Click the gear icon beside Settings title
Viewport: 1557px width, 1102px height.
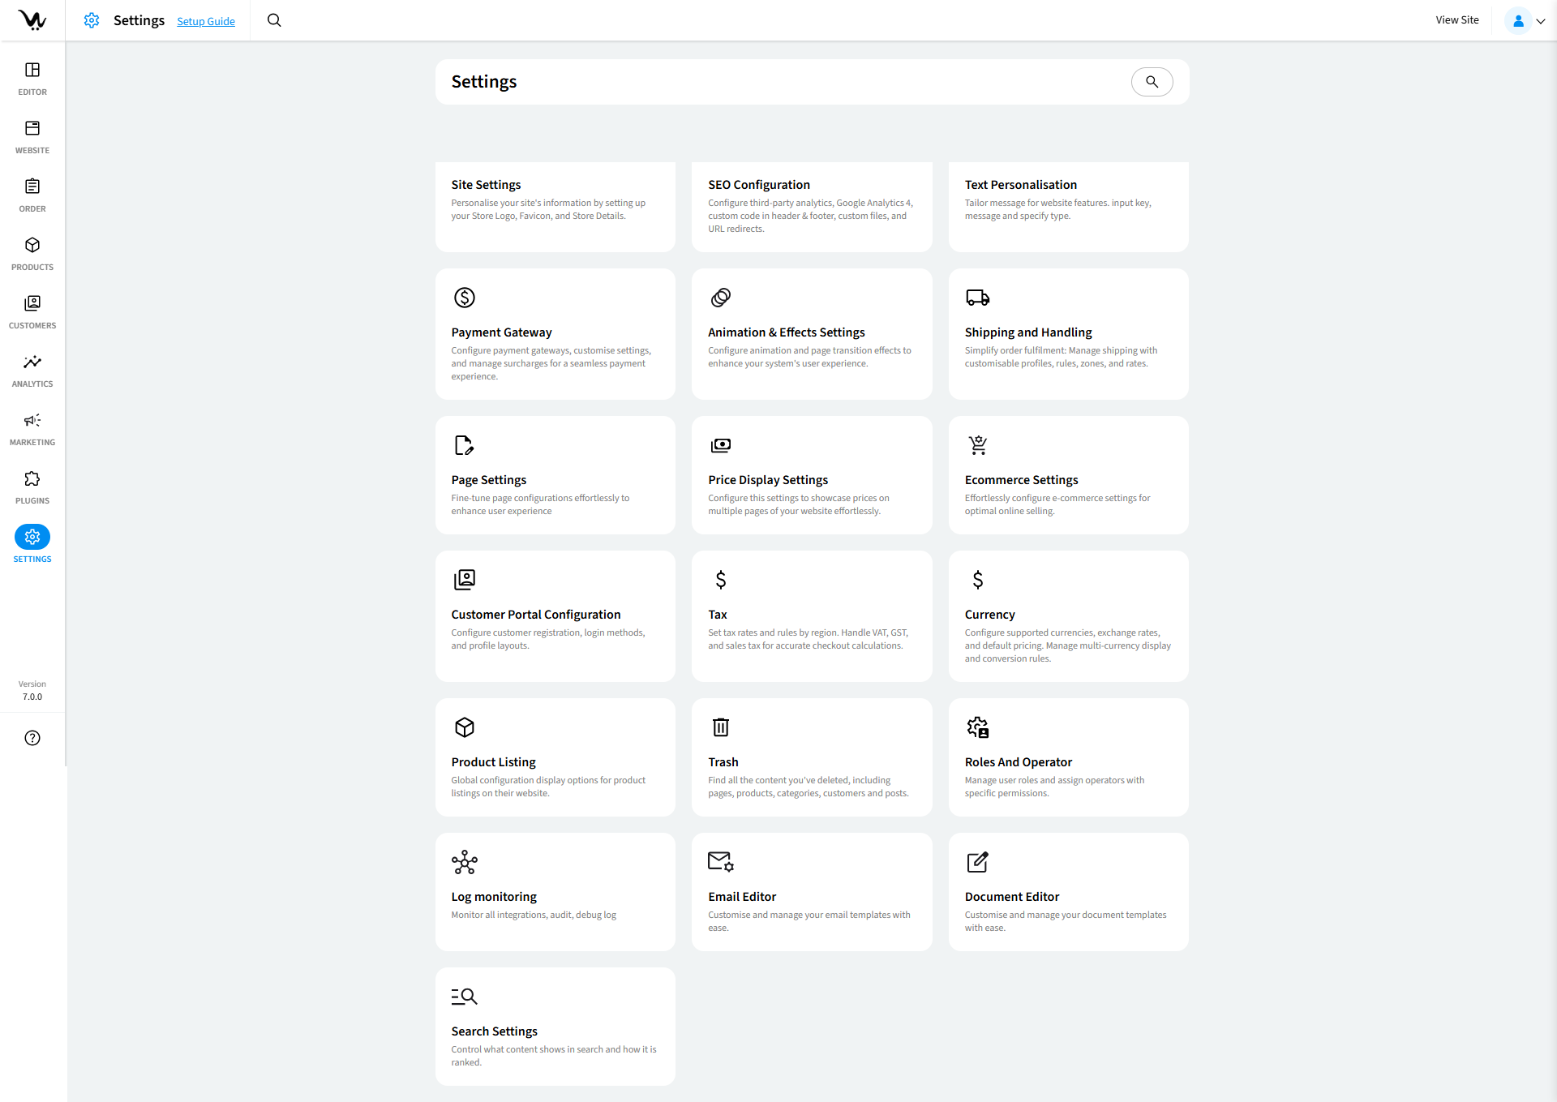coord(91,20)
